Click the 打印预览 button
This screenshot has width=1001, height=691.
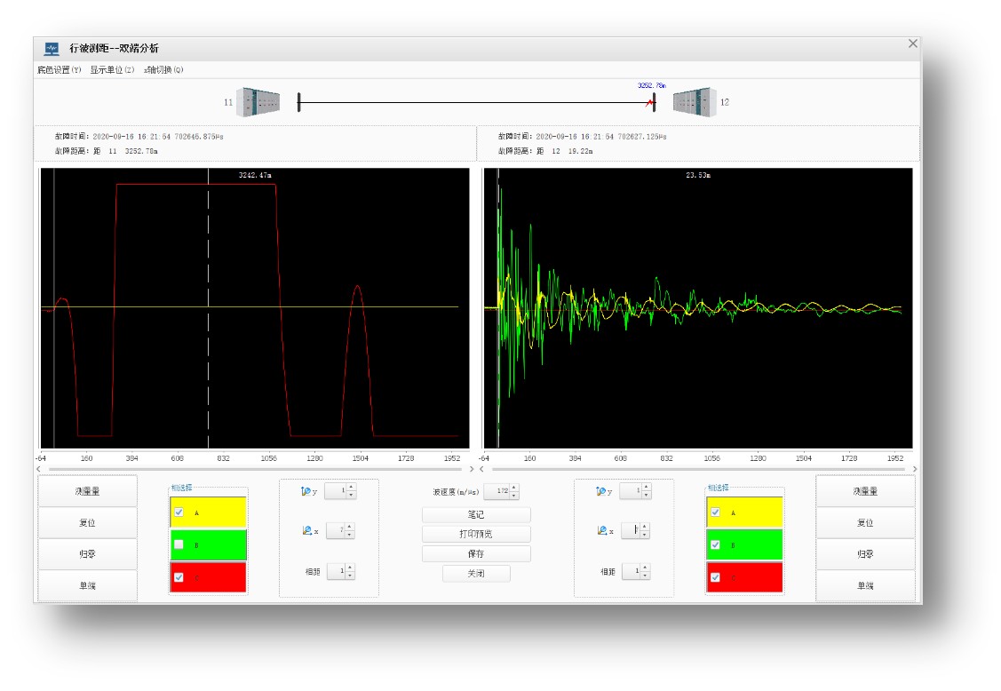click(476, 534)
